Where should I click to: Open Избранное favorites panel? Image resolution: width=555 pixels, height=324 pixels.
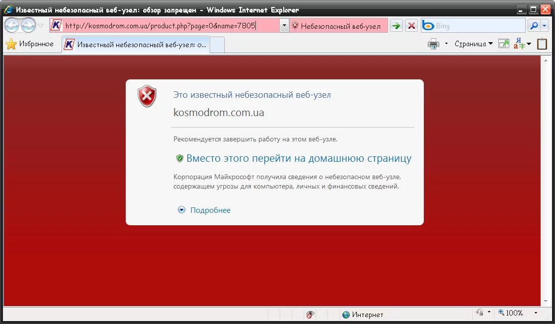(30, 44)
